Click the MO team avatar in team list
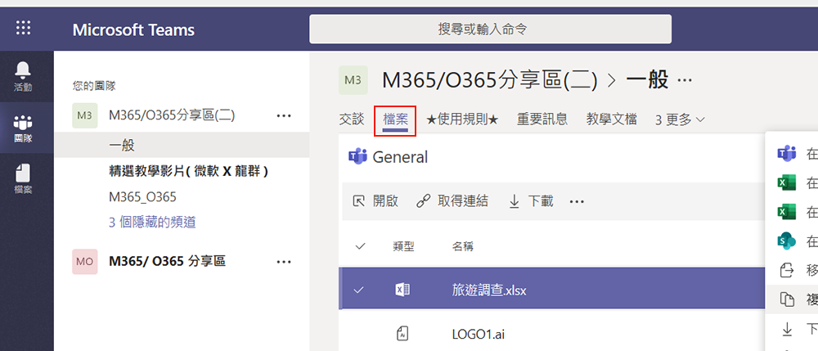This screenshot has height=351, width=818. (84, 262)
